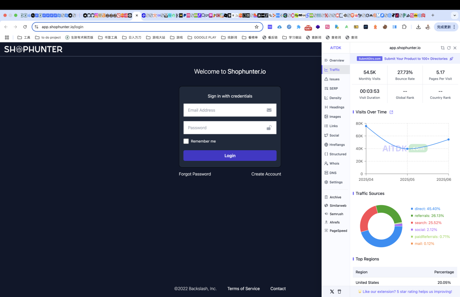Click the Password field
The width and height of the screenshot is (460, 297).
click(230, 128)
